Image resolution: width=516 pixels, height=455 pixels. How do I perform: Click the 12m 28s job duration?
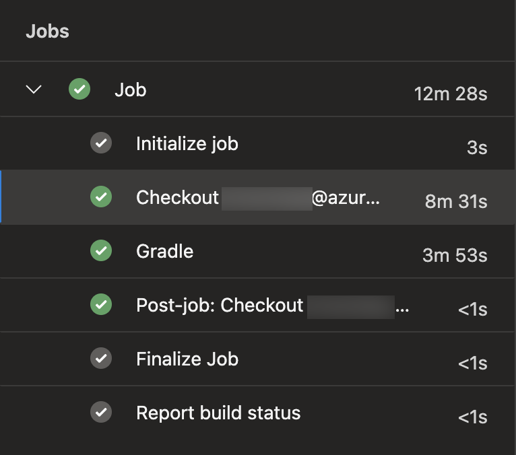pyautogui.click(x=451, y=94)
